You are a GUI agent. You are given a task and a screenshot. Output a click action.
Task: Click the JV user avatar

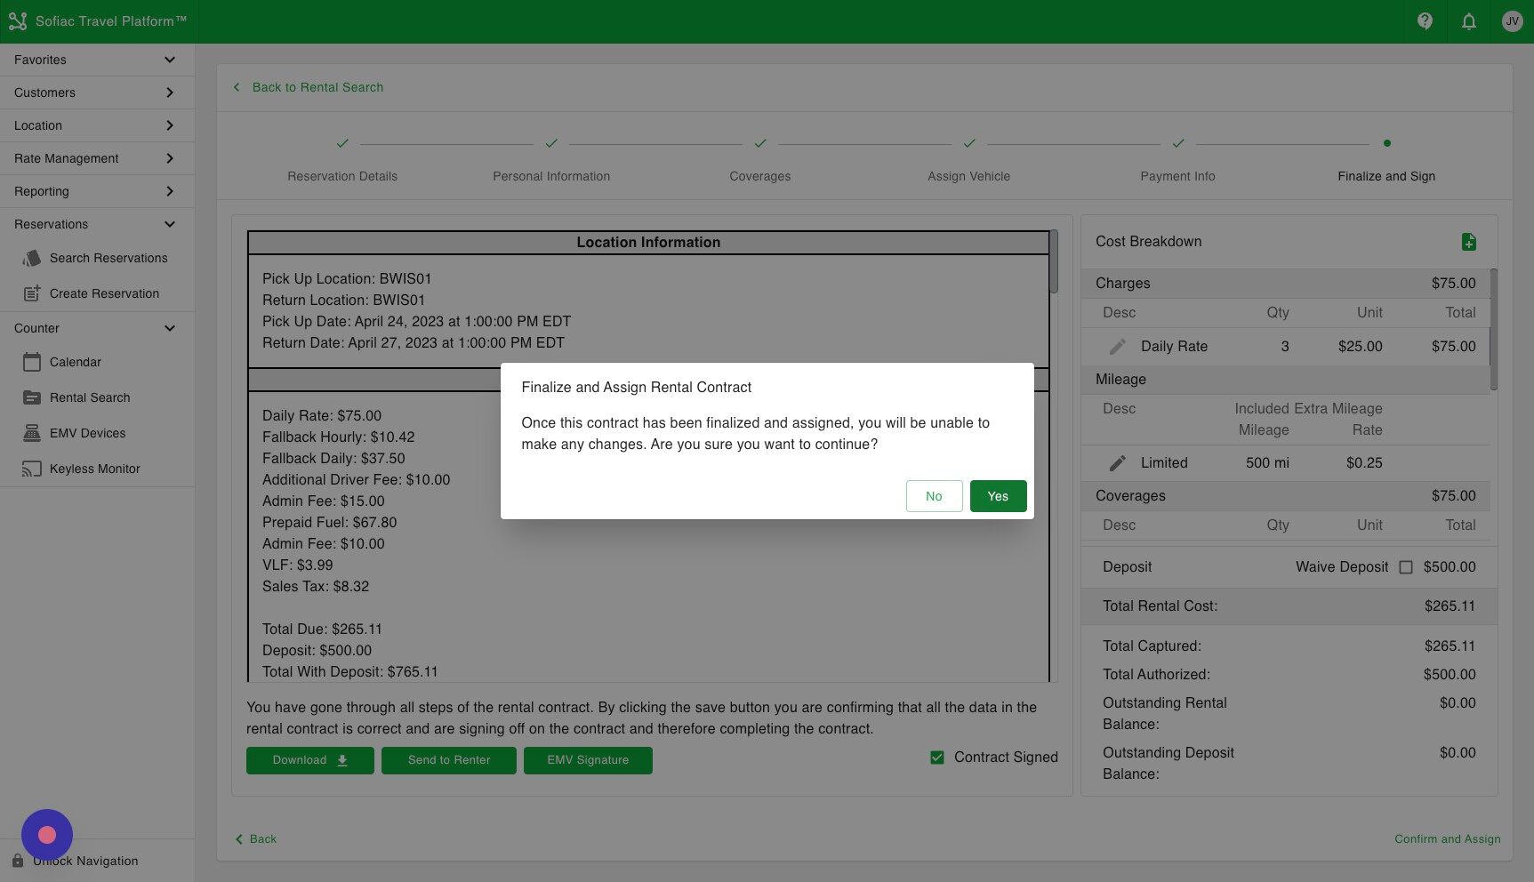click(x=1512, y=20)
